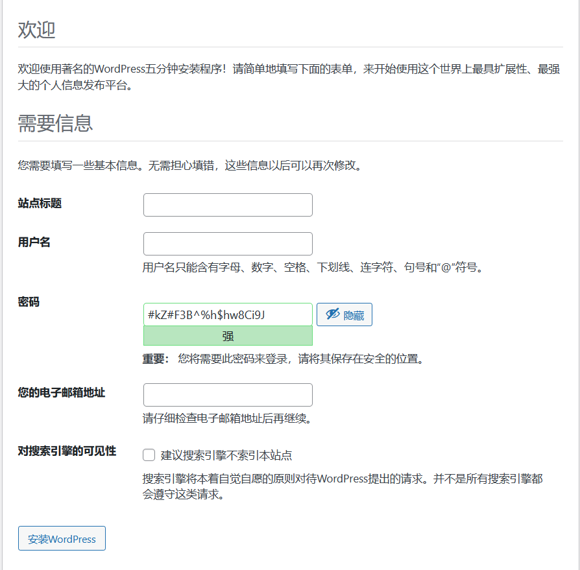Hide password using the 隐藏 button

(x=344, y=315)
